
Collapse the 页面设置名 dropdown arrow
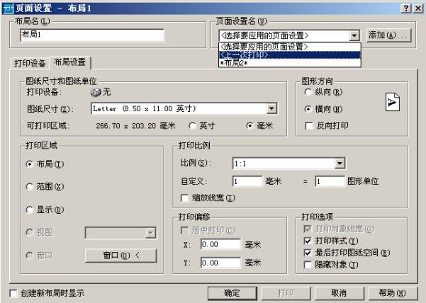tap(354, 35)
